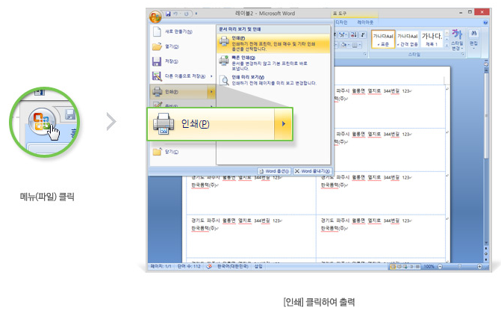Click 한국어(대한민국) language in status bar
This screenshot has height=314, width=501.
(233, 266)
